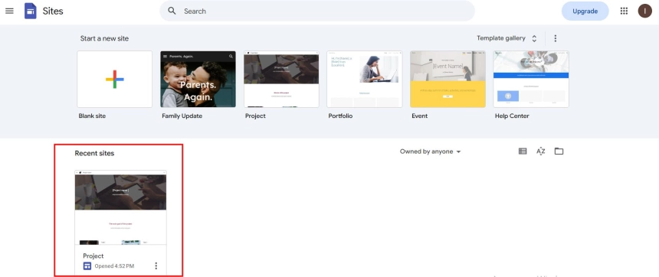This screenshot has width=659, height=277.
Task: Open the account profile avatar
Action: 644,11
